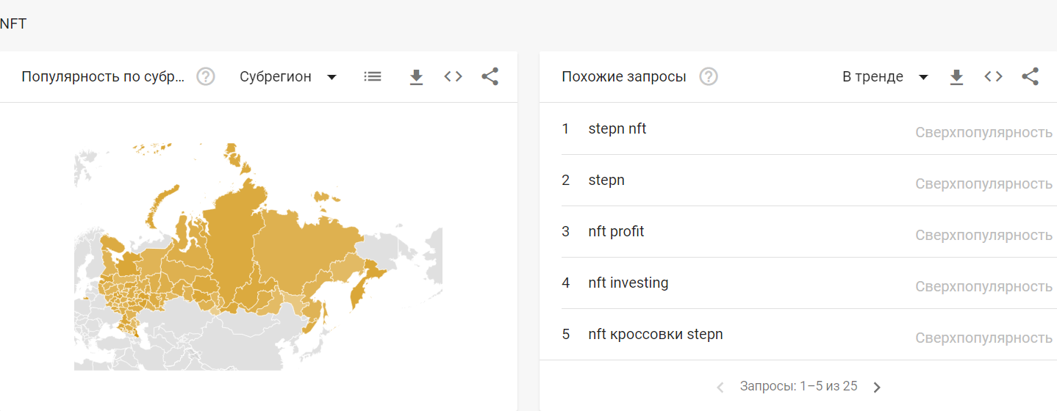Select the "stepn" query row
1057x411 pixels.
click(606, 181)
